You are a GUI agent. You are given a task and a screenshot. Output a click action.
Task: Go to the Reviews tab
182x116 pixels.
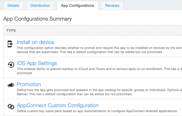112,5
